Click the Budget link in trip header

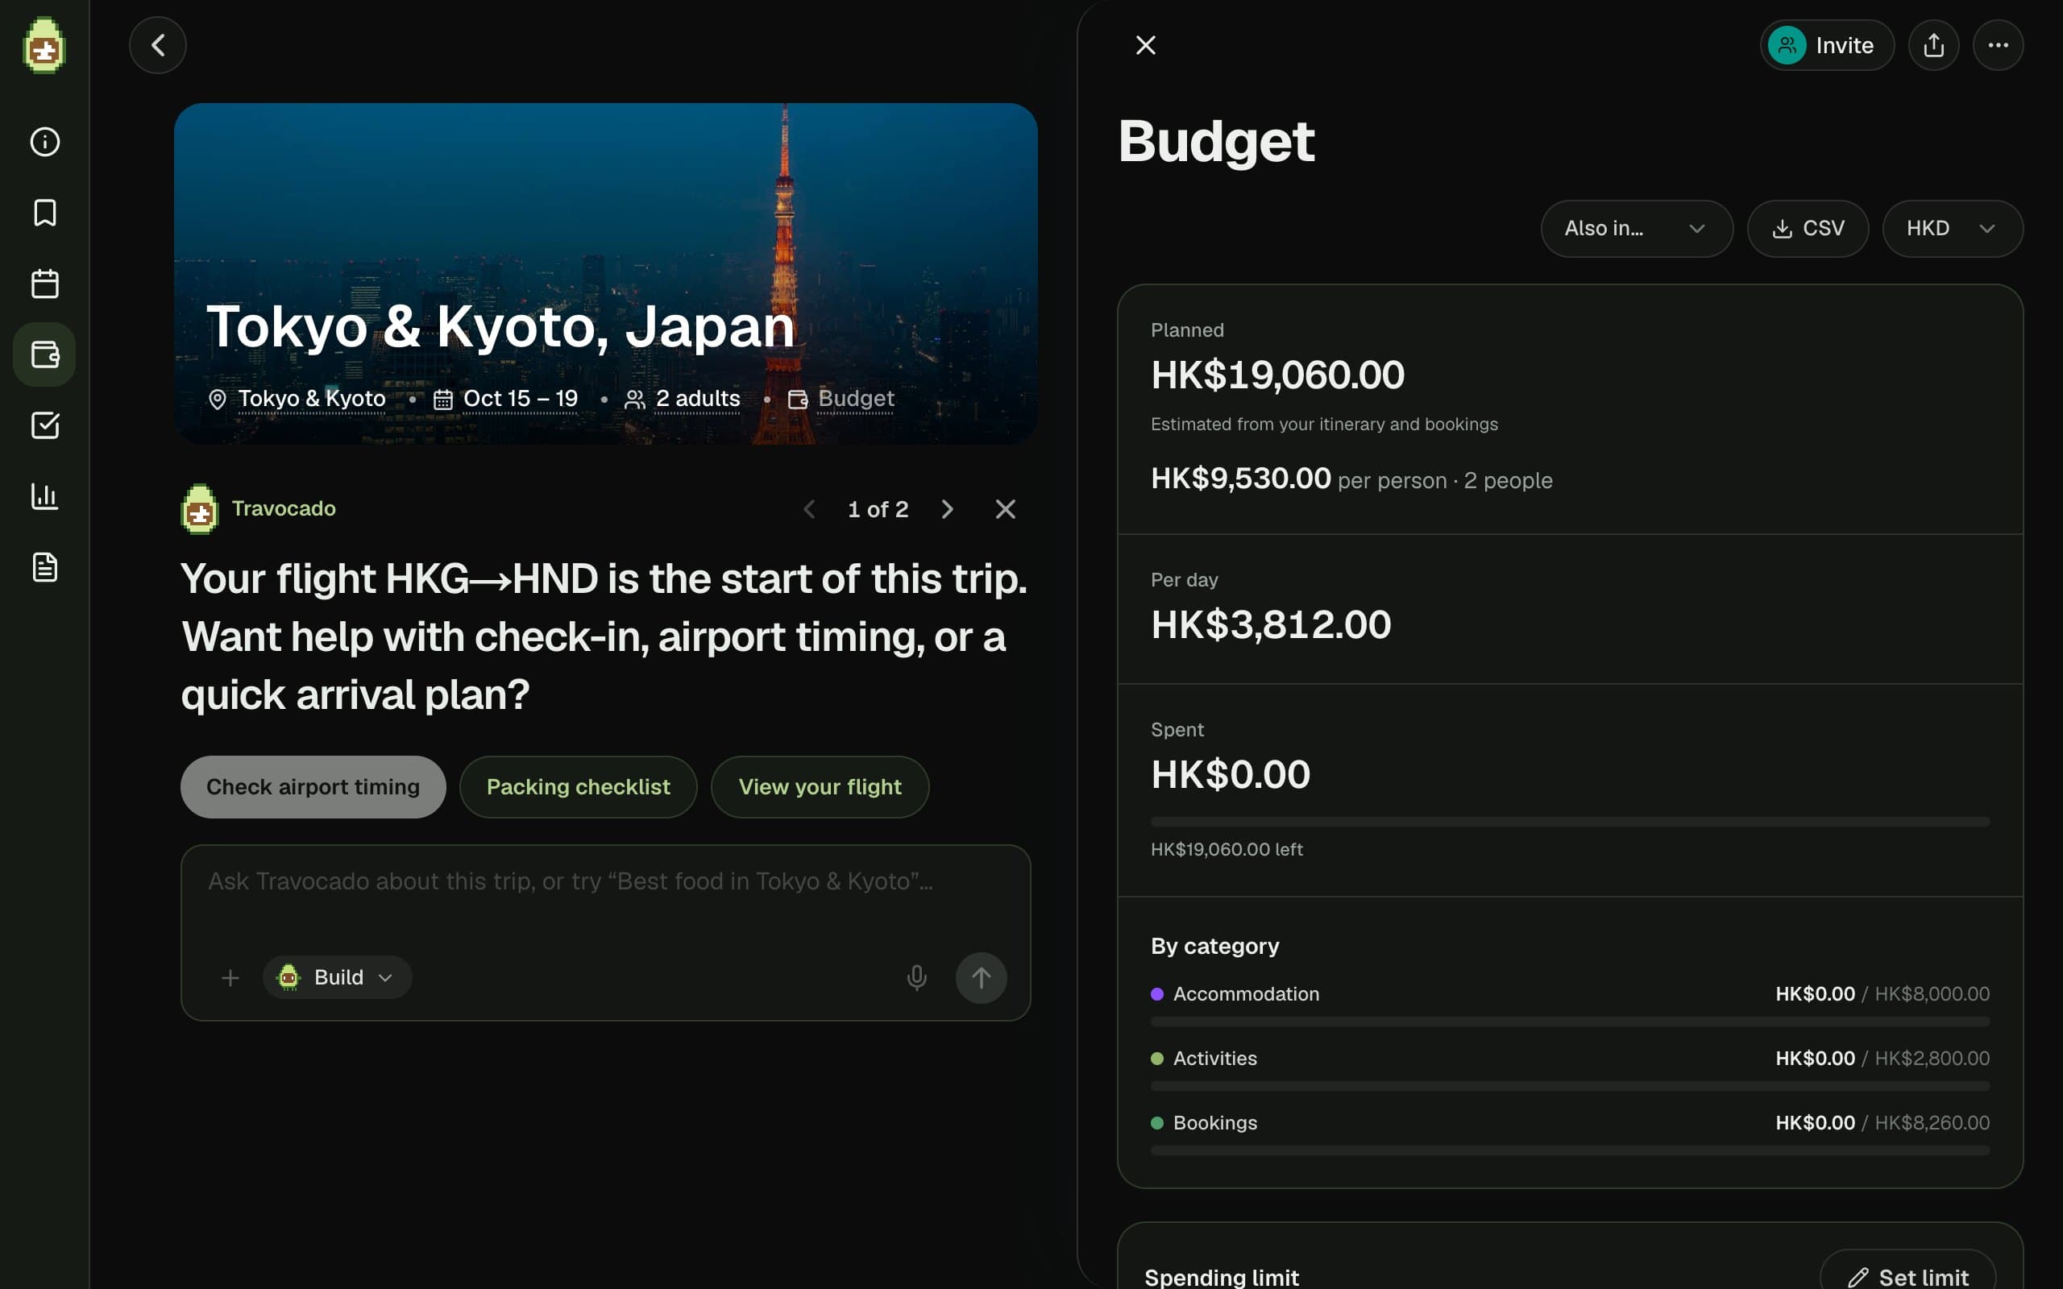click(855, 398)
